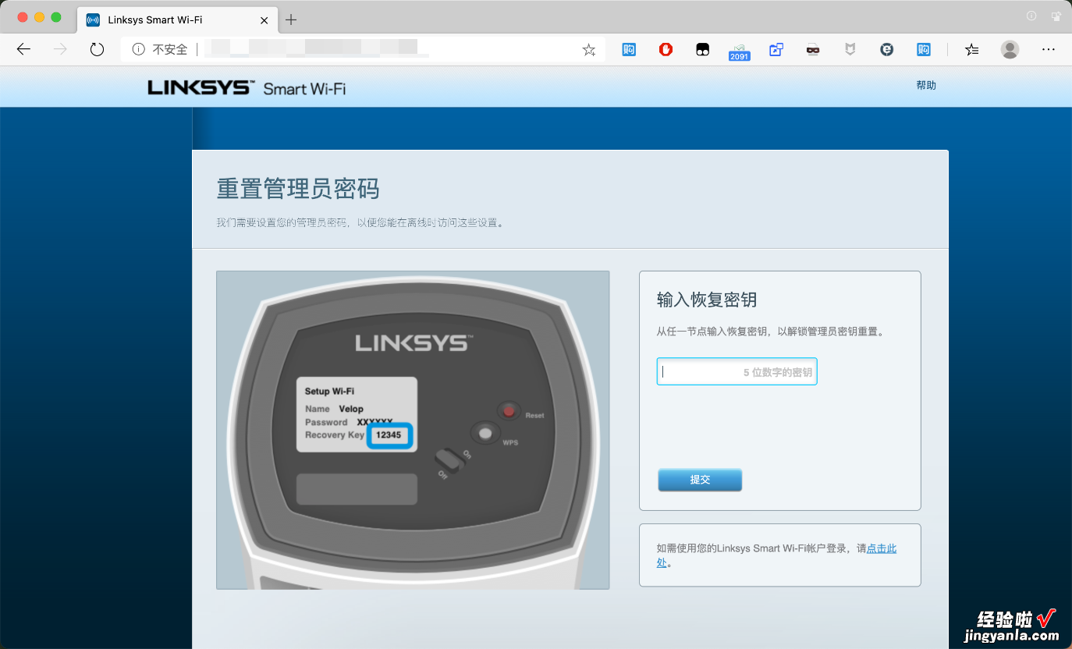Open the favorites list icon

971,49
